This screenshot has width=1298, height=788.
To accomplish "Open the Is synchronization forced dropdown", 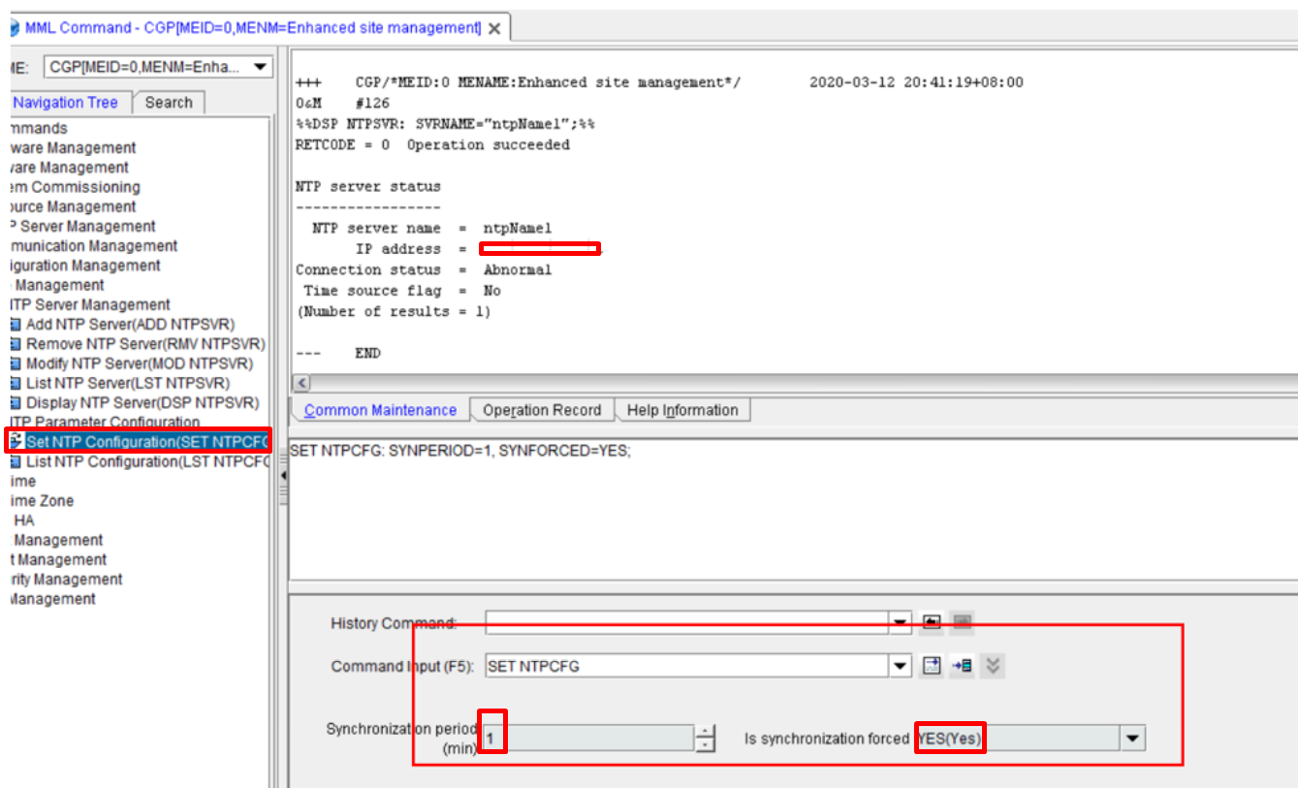I will click(x=1133, y=739).
